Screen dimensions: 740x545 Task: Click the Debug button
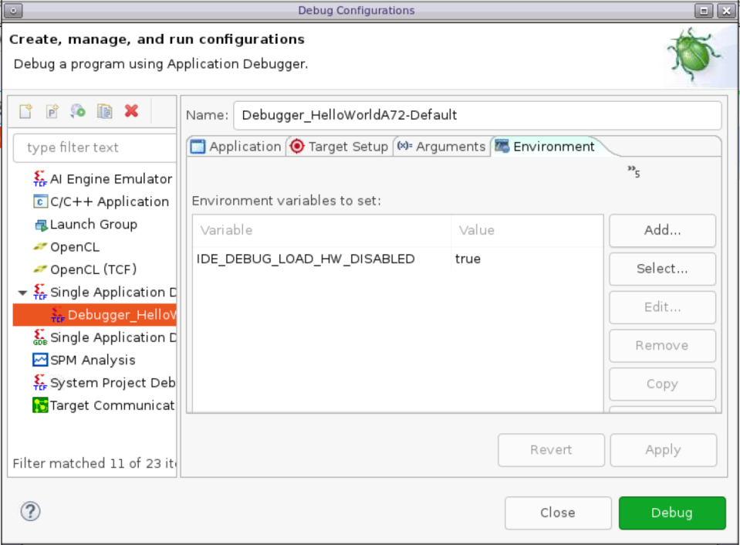(x=671, y=512)
